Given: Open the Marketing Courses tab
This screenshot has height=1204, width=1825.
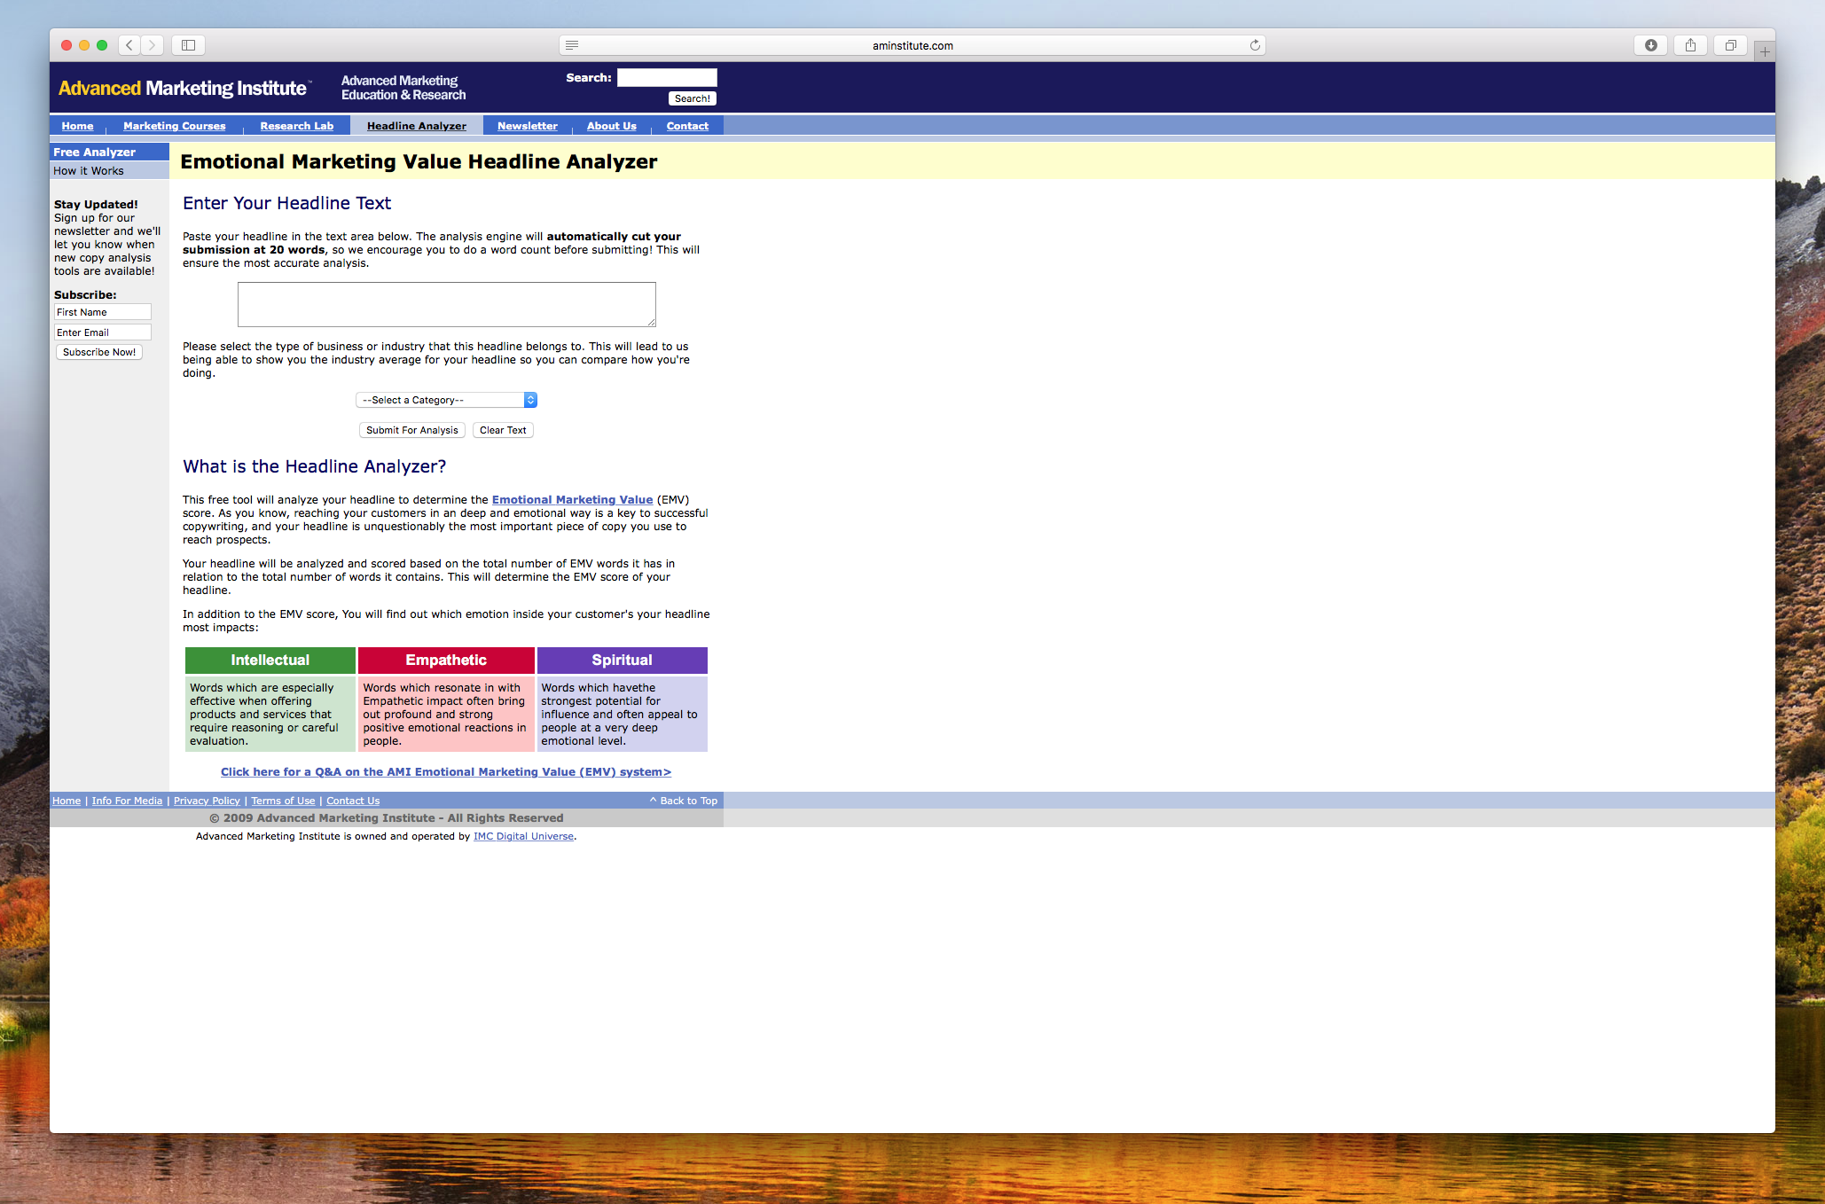Looking at the screenshot, I should (175, 126).
